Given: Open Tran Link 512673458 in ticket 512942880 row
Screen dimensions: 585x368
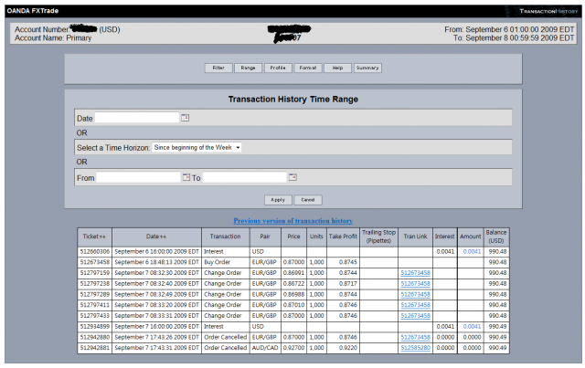Looking at the screenshot, I should pos(415,338).
